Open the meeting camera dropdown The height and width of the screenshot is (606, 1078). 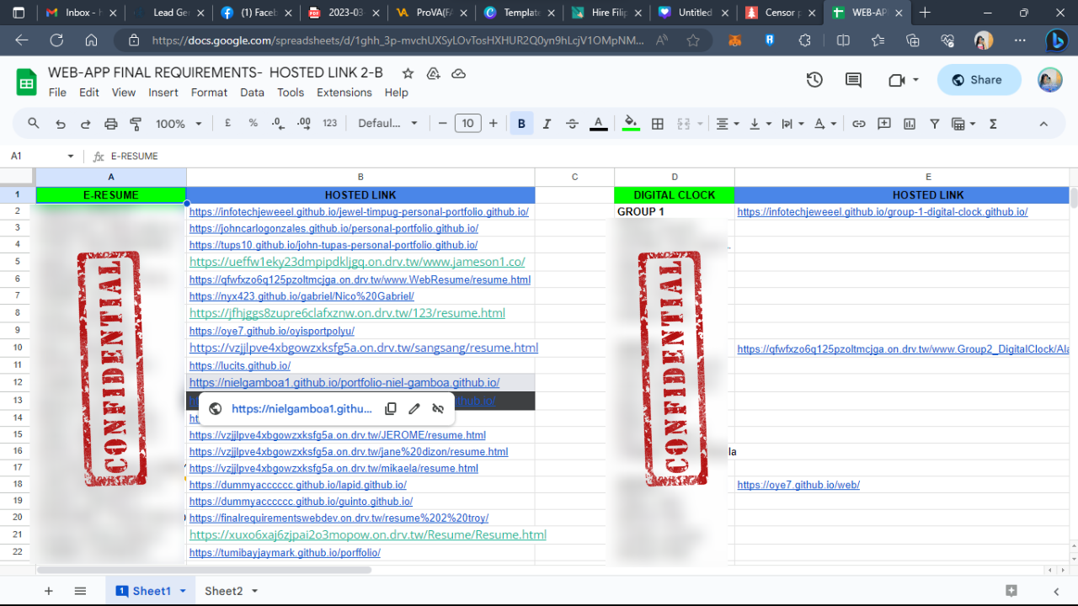[915, 80]
